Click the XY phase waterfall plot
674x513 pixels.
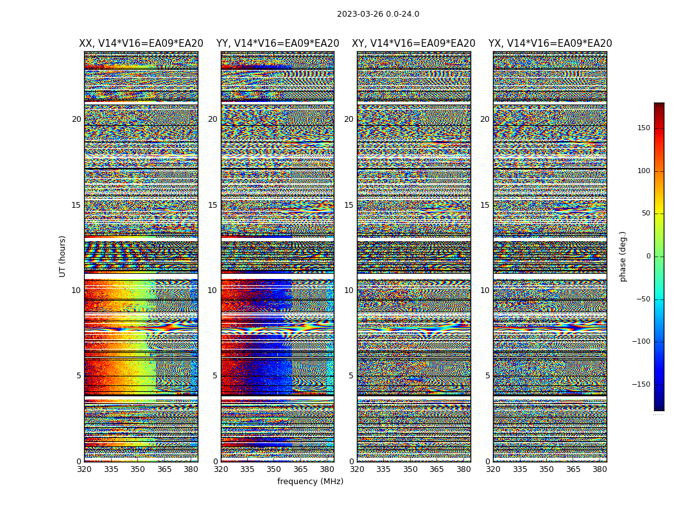[x=414, y=256]
